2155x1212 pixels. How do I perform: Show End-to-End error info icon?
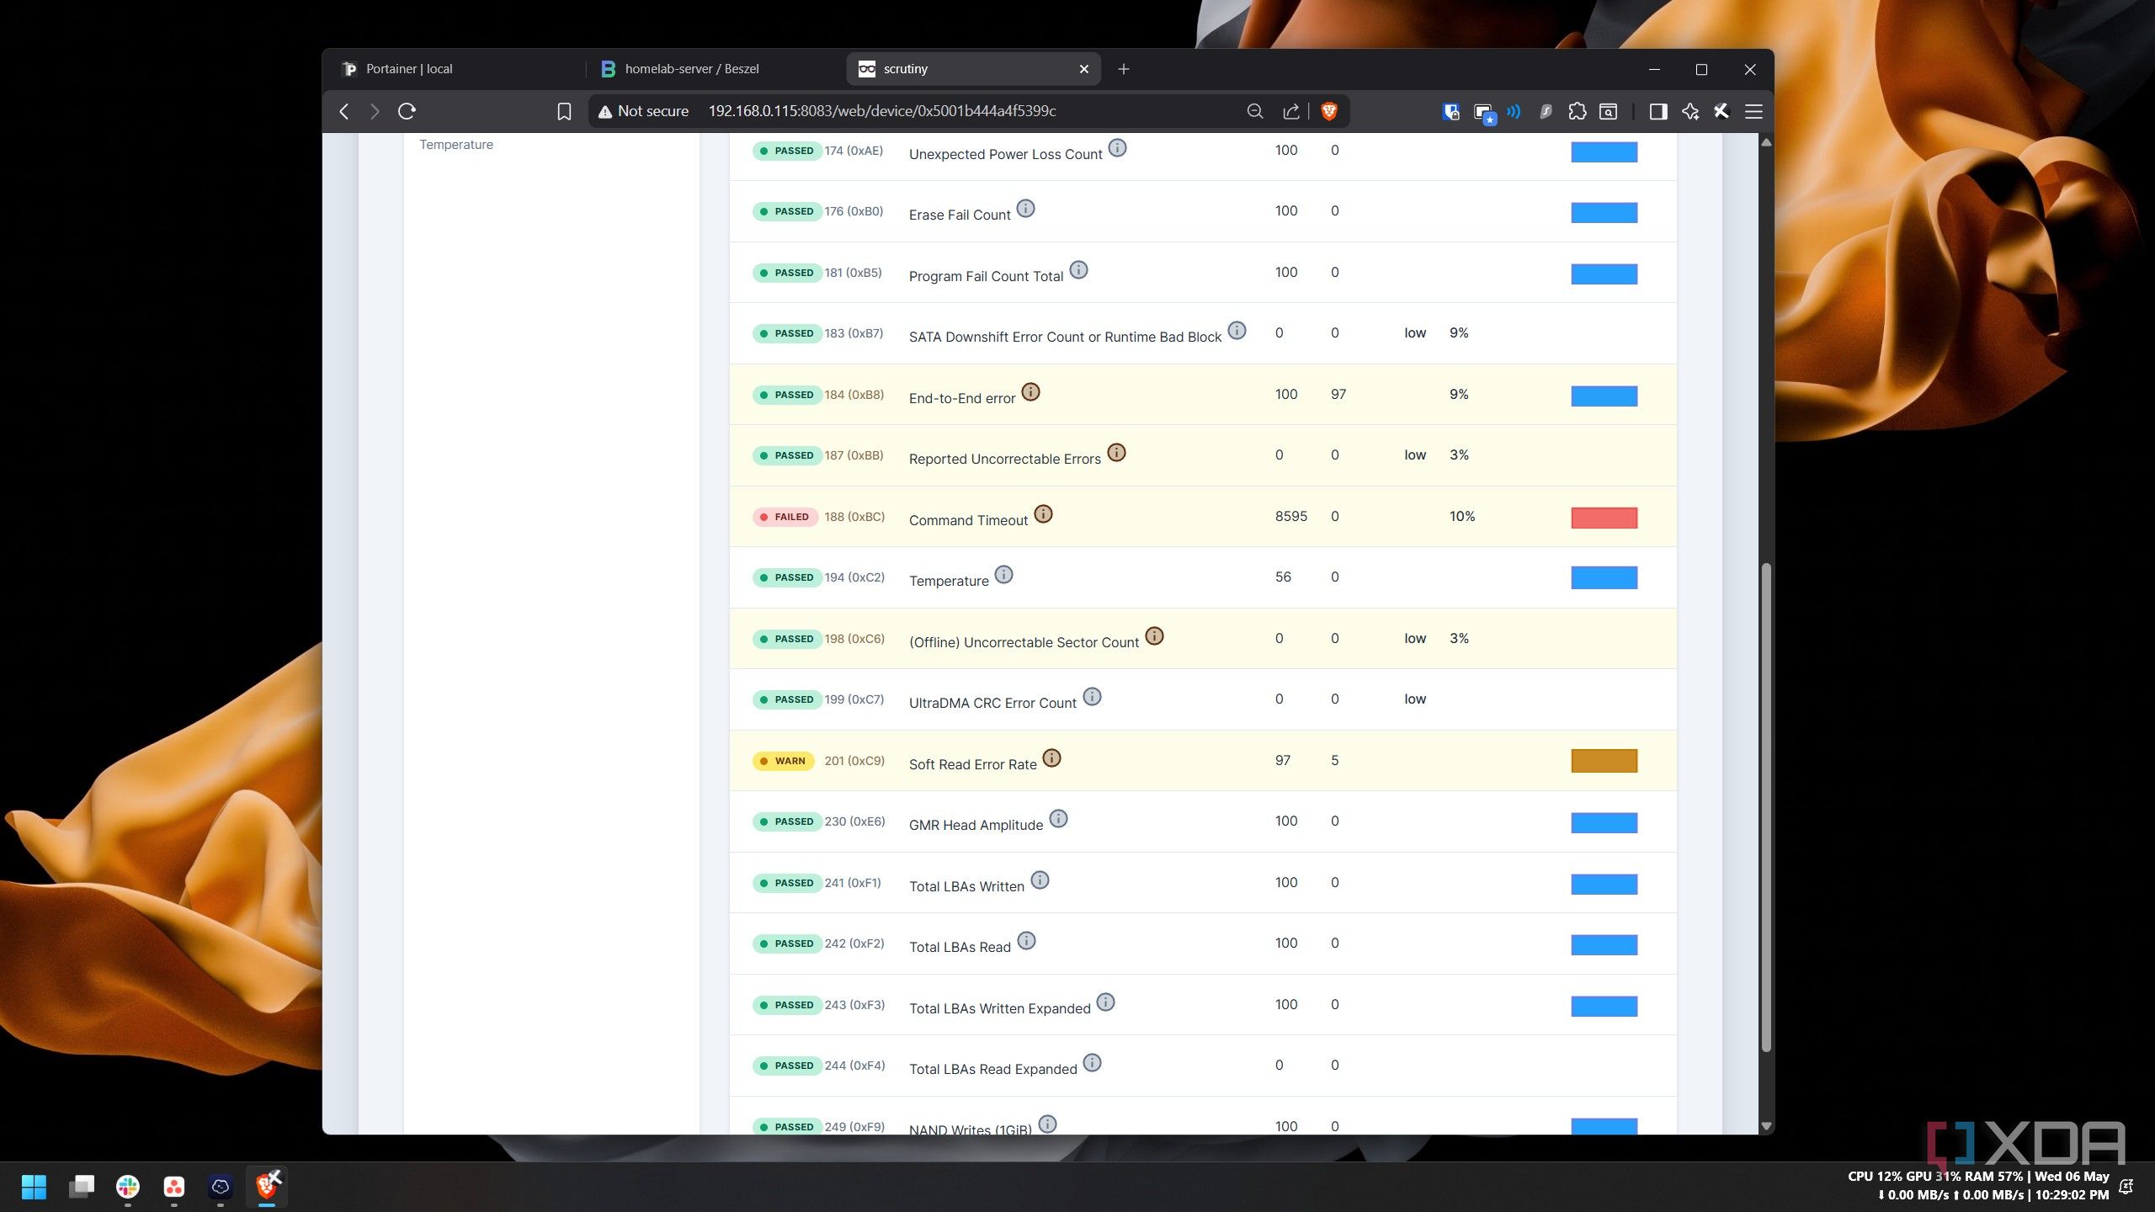pos(1030,392)
